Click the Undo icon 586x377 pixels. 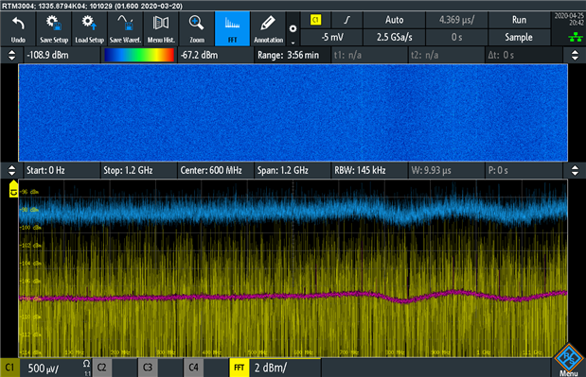[x=18, y=28]
